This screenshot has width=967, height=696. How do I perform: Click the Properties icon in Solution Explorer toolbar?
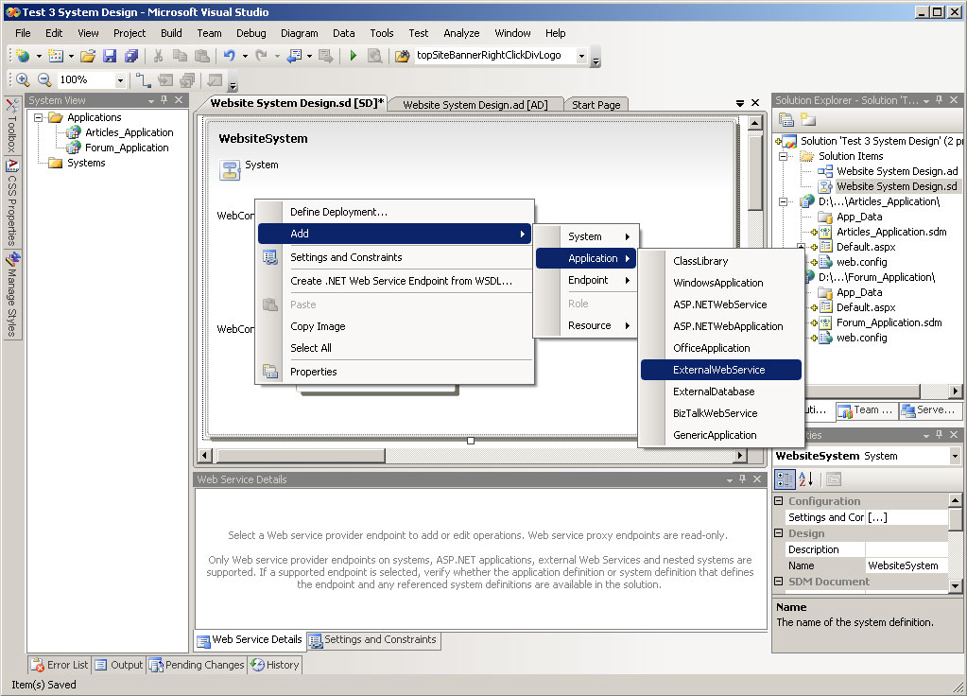tap(786, 120)
